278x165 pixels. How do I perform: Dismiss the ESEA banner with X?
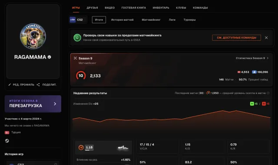(266, 38)
